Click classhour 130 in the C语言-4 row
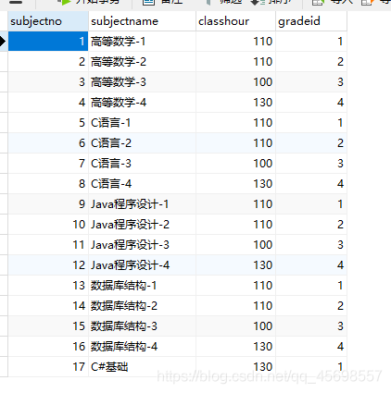Image resolution: width=391 pixels, height=393 pixels. (235, 184)
